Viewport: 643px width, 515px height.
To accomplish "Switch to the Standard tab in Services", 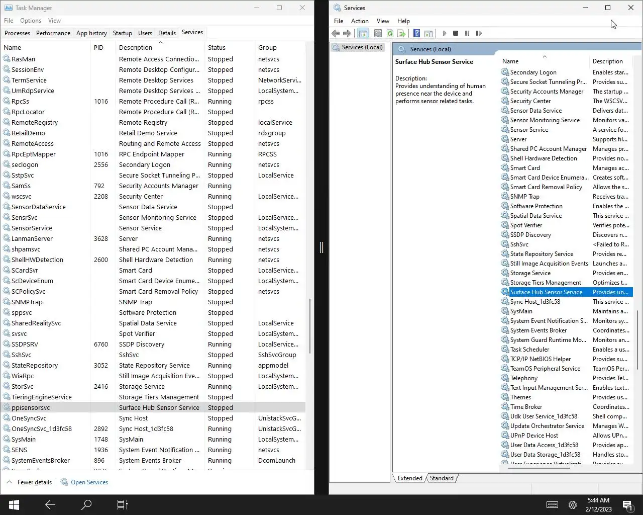I will [442, 478].
